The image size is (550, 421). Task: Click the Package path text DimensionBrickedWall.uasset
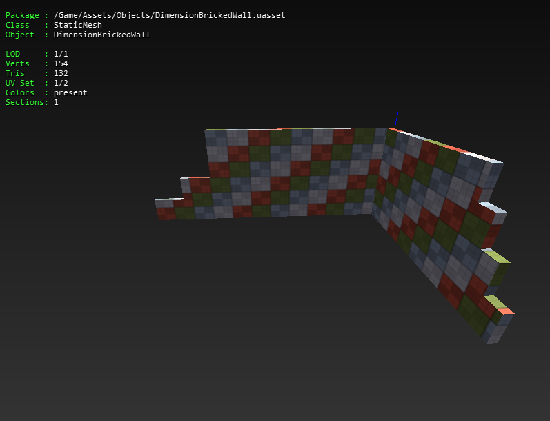click(220, 15)
